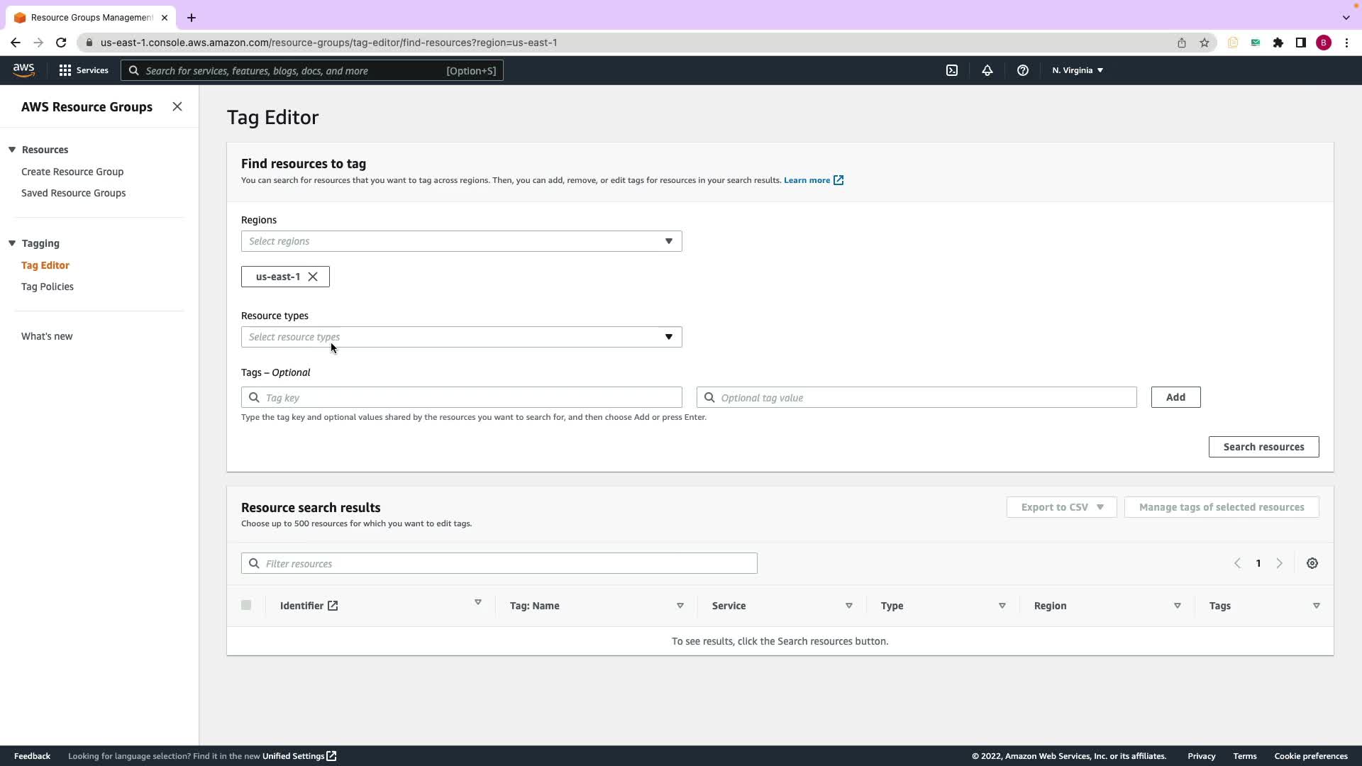Image resolution: width=1362 pixels, height=766 pixels.
Task: Close the AWS Resource Groups sidebar
Action: tap(177, 106)
